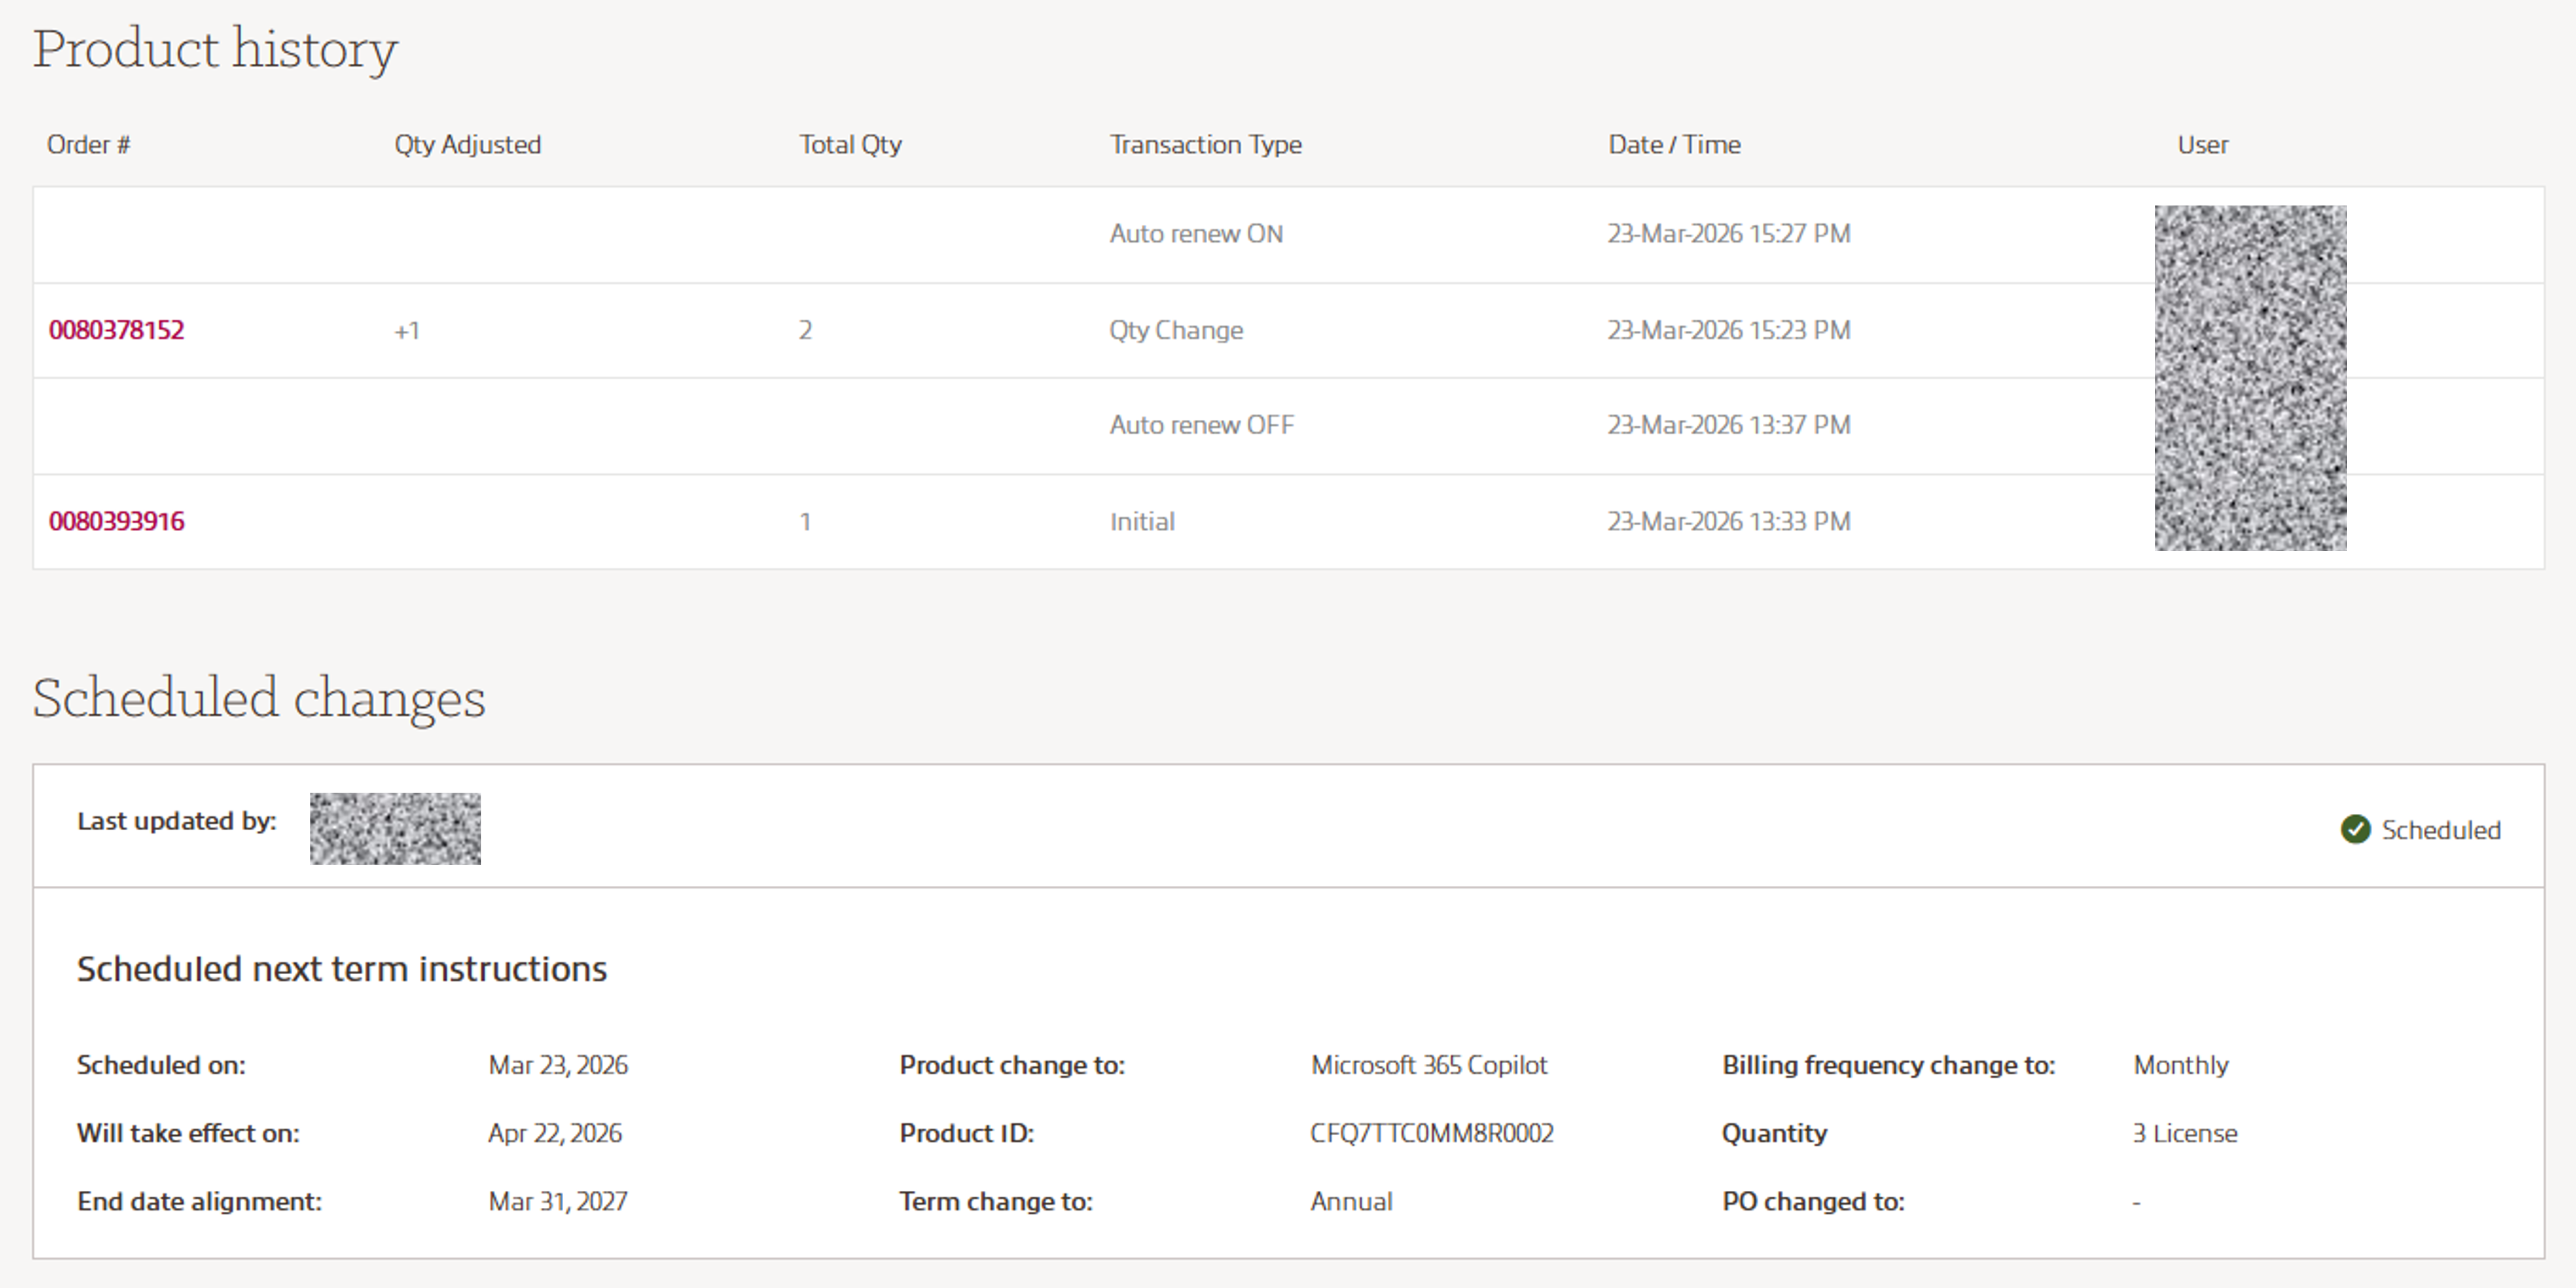Image resolution: width=2576 pixels, height=1288 pixels.
Task: Sort the table by Date / Time
Action: coord(1674,144)
